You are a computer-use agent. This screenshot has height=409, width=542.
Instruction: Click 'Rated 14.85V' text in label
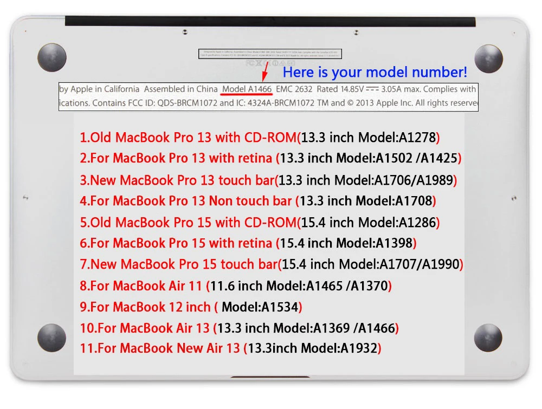340,89
